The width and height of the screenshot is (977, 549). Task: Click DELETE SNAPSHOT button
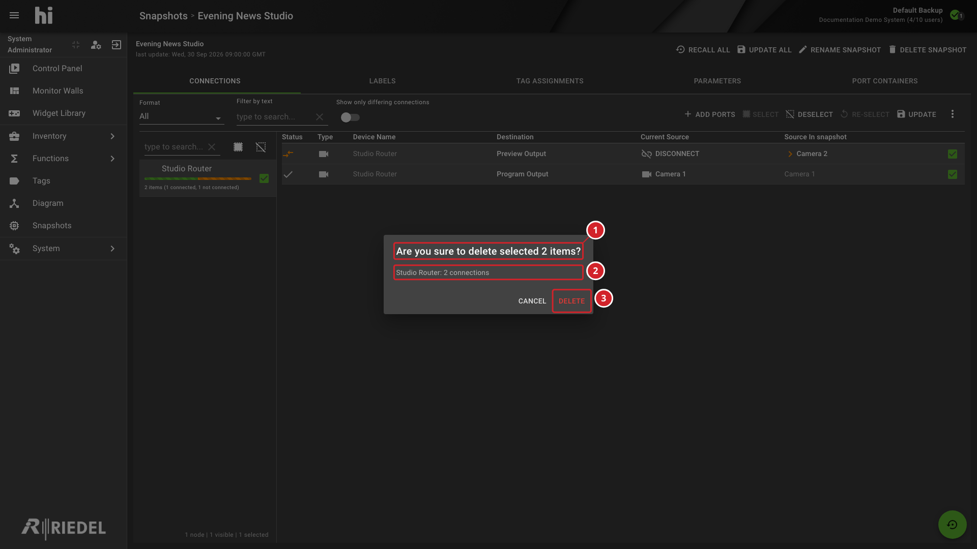click(927, 50)
